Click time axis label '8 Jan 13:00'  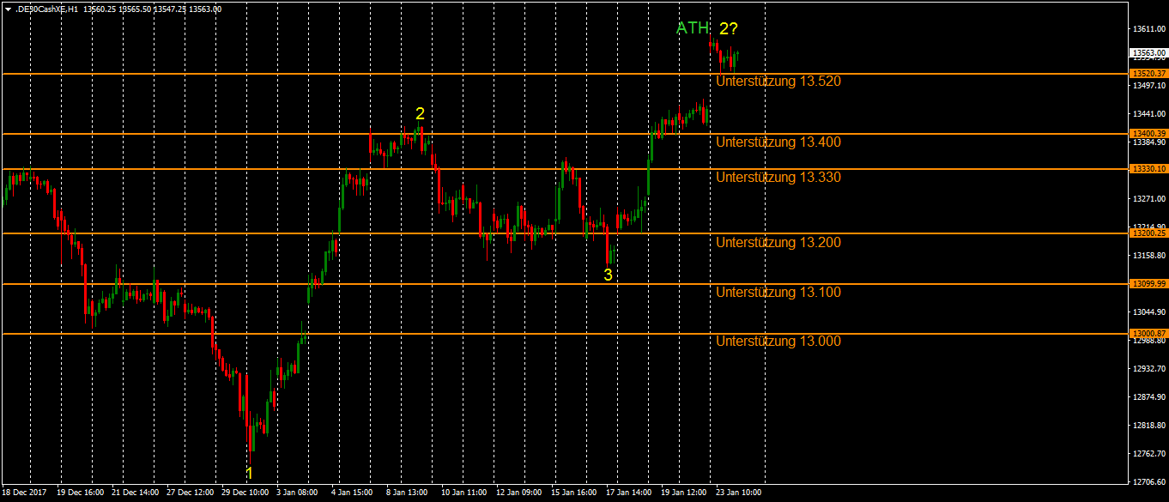(x=407, y=493)
